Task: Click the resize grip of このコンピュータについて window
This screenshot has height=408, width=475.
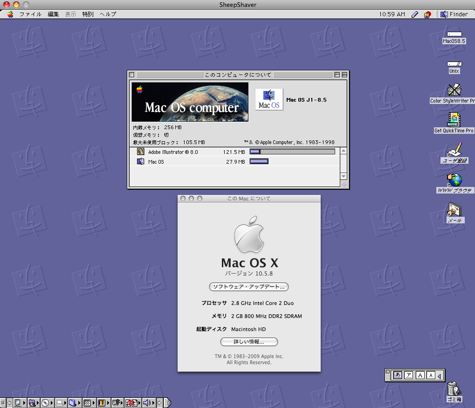Action: (344, 184)
